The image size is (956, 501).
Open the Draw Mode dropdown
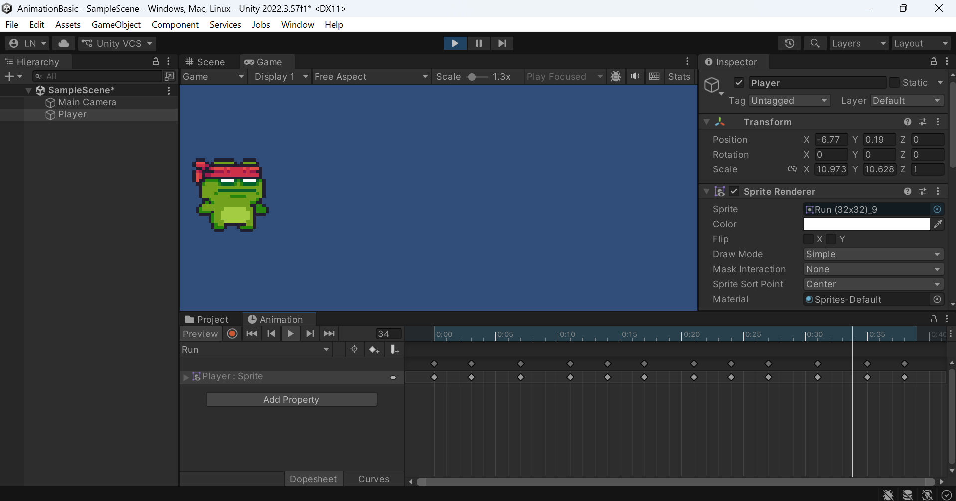click(x=874, y=254)
